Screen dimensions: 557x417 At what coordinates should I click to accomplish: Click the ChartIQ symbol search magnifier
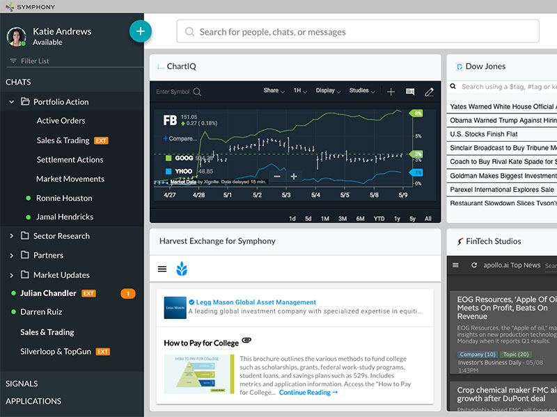(x=198, y=92)
